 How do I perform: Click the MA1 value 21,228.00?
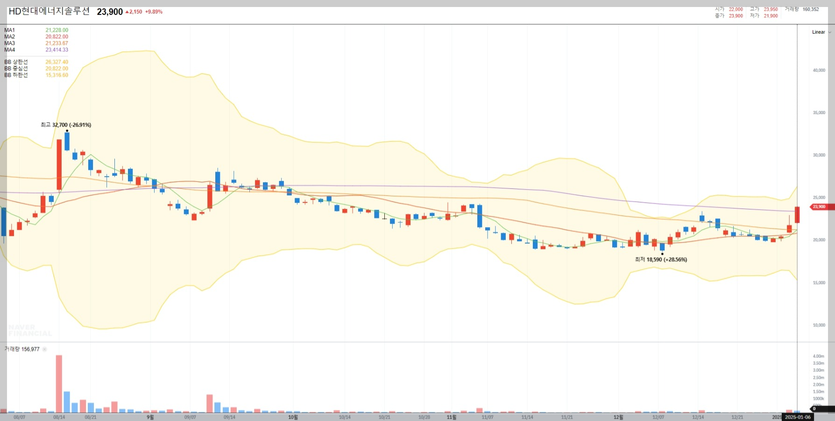[x=57, y=30]
